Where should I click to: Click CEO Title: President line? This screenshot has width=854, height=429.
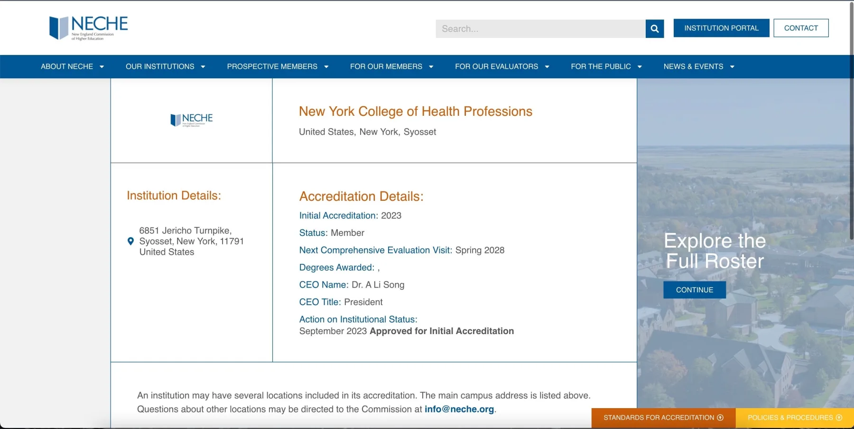341,302
